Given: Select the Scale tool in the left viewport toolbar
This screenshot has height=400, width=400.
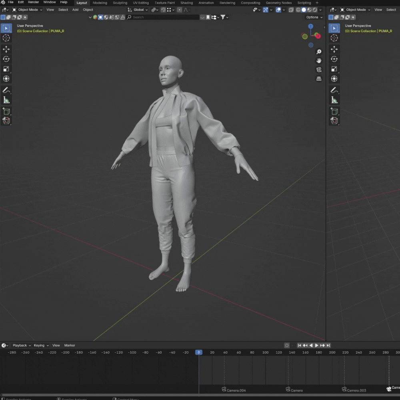Looking at the screenshot, I should pyautogui.click(x=6, y=69).
